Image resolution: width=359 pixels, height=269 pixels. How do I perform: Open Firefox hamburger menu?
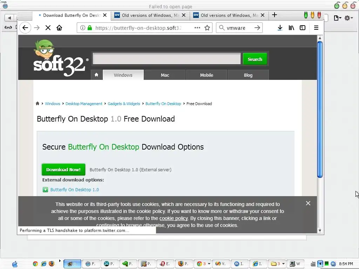coord(316,28)
